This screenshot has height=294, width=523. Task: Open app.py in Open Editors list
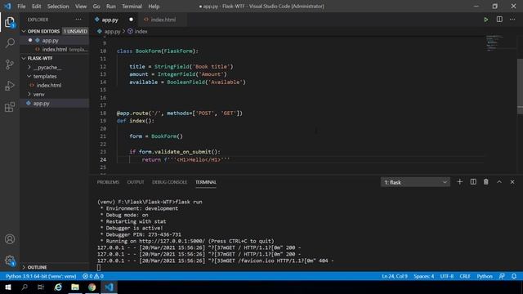pyautogui.click(x=54, y=40)
